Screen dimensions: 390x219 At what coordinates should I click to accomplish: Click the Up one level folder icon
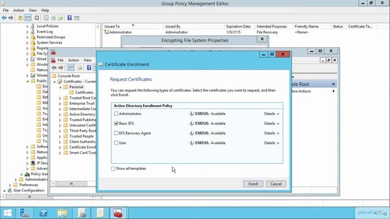pos(20,18)
